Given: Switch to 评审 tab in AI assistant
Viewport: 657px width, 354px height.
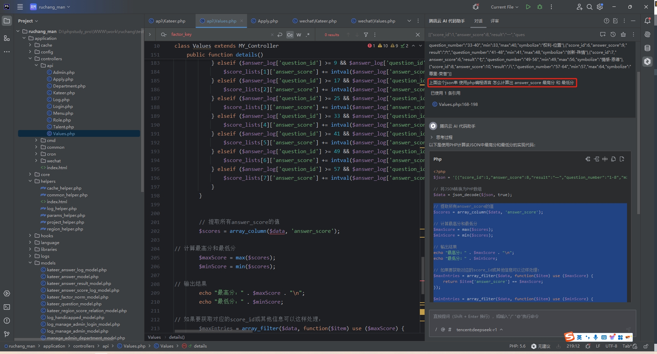Looking at the screenshot, I should click(494, 21).
